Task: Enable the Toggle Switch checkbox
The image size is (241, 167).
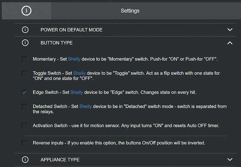Action: [x=24, y=73]
